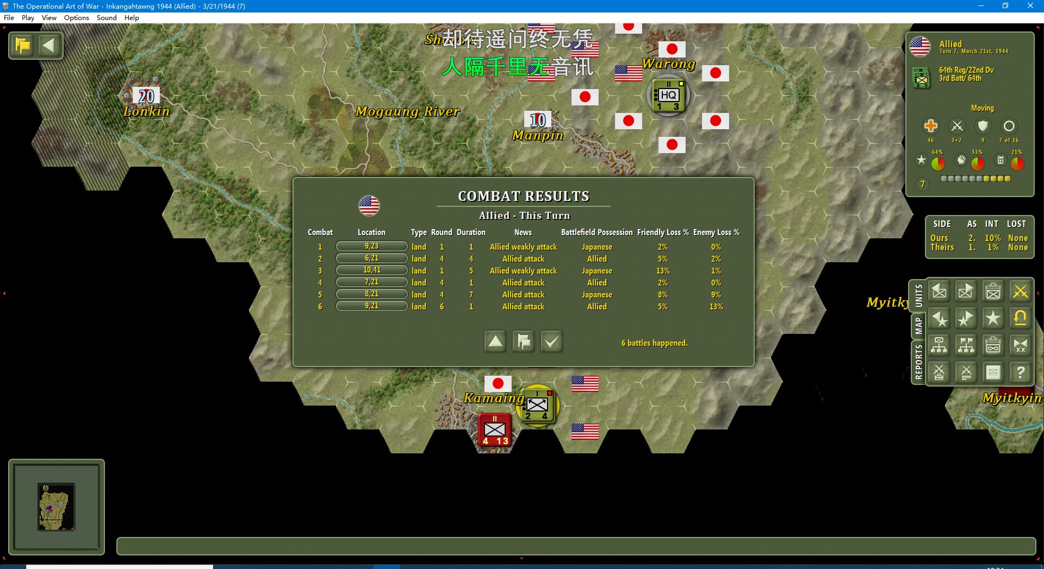Jump to combat location 8,21

(x=371, y=294)
